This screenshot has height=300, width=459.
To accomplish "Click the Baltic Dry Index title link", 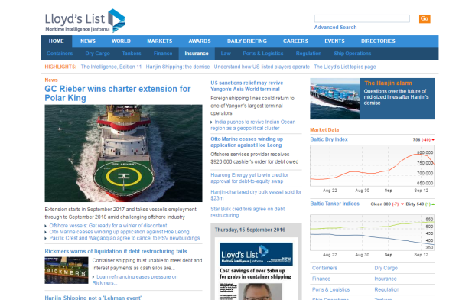I will [x=329, y=139].
